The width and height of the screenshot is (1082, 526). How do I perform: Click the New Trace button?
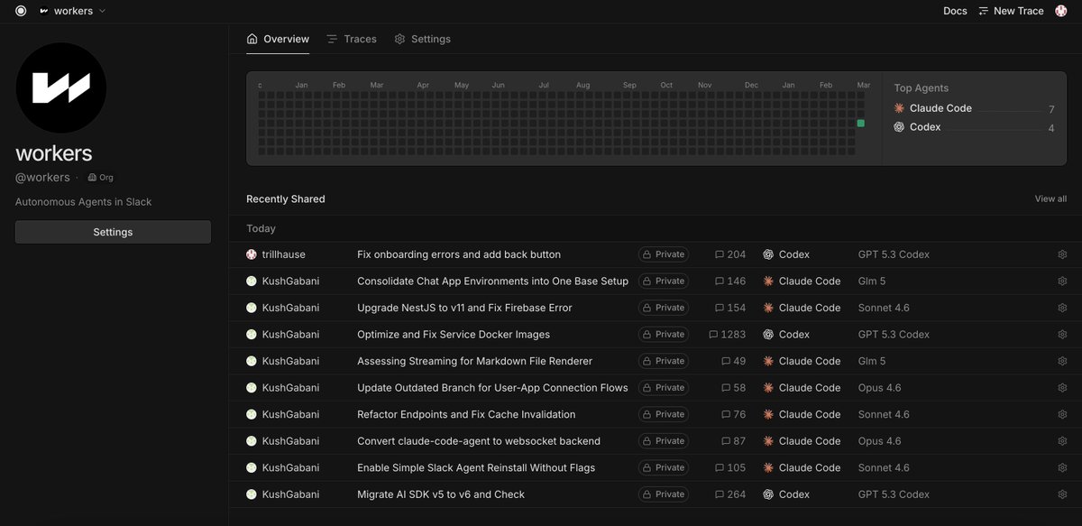pyautogui.click(x=1011, y=11)
